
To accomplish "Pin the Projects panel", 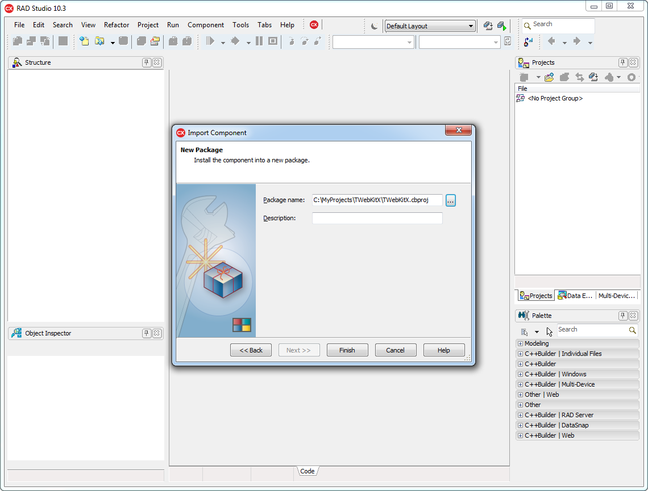I will pos(623,62).
